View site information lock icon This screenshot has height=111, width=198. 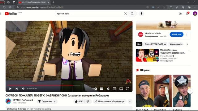[18, 7]
